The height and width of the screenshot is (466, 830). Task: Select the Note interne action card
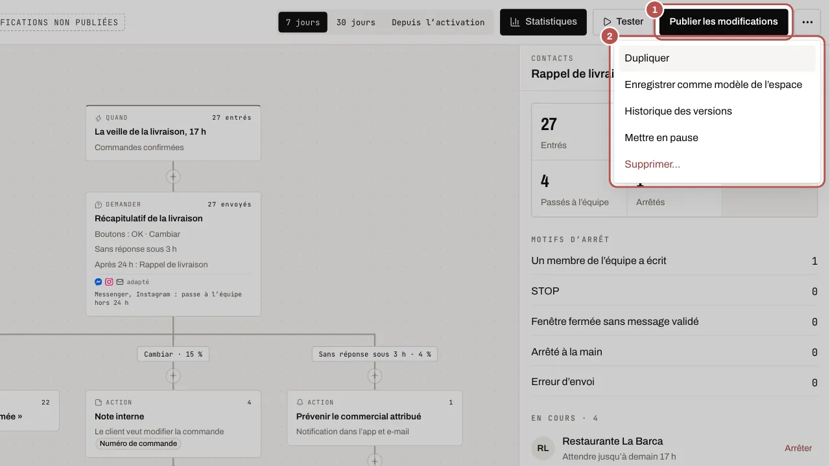click(x=173, y=423)
